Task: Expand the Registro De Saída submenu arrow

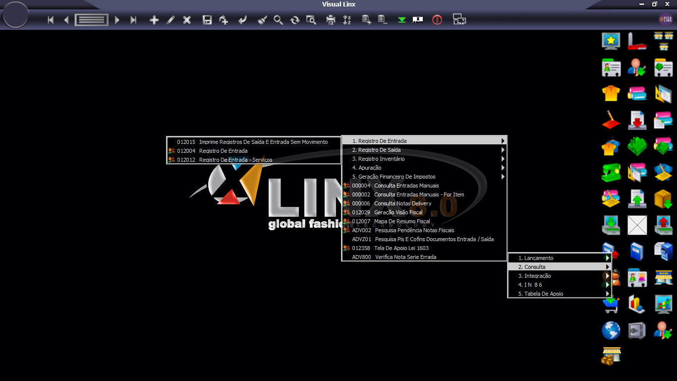Action: pos(503,150)
